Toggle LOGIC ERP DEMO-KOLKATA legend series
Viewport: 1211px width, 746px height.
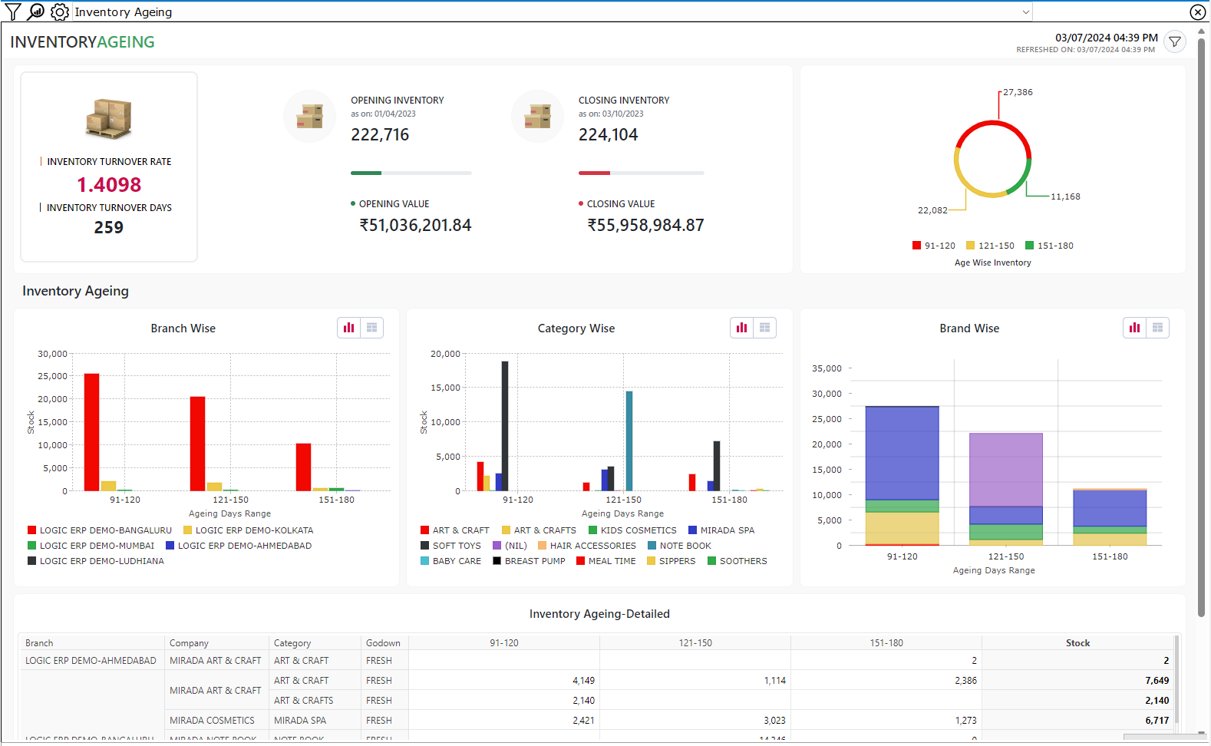click(253, 530)
